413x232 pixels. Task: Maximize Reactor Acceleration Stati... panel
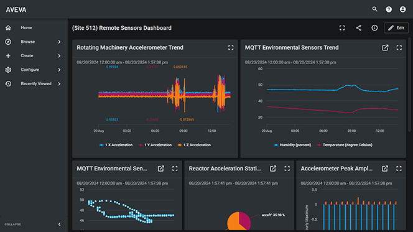click(287, 169)
